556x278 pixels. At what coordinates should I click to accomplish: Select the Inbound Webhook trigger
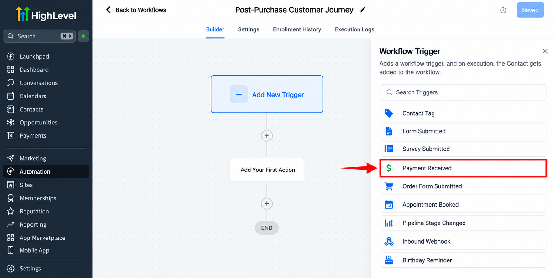click(463, 242)
